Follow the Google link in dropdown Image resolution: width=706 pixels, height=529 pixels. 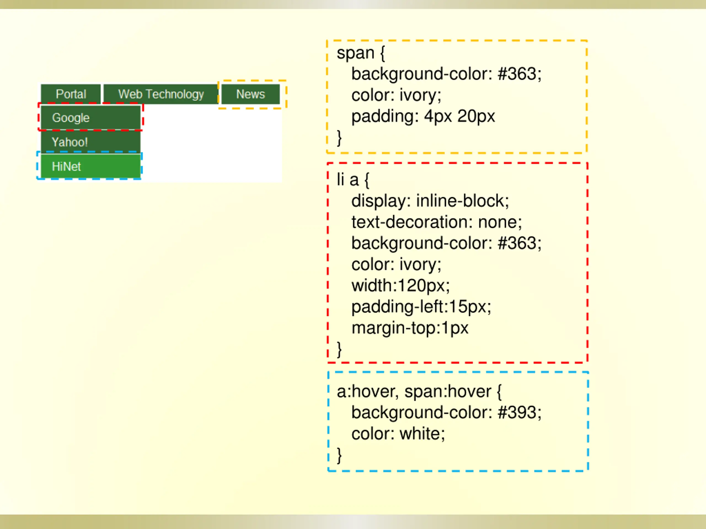tap(91, 118)
